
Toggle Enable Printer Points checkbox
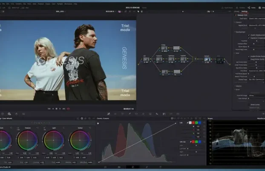tap(249, 56)
